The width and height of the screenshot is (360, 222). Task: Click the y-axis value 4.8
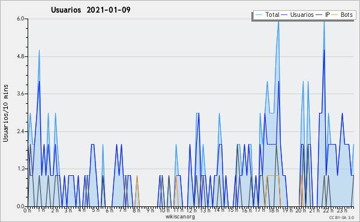tap(20, 56)
